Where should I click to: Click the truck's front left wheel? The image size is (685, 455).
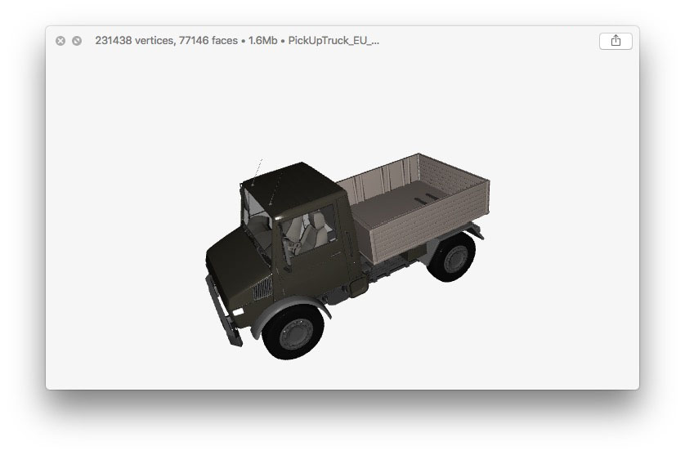click(x=293, y=332)
